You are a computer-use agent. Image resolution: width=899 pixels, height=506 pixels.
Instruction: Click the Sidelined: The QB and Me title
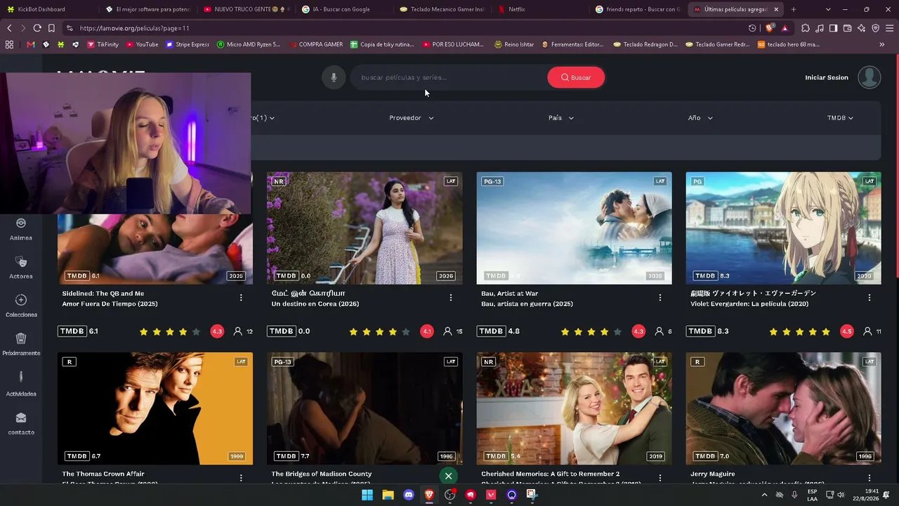pos(103,294)
